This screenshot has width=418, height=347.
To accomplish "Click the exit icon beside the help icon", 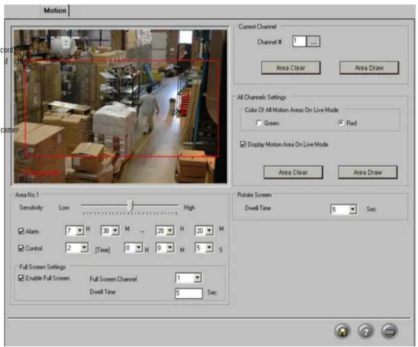I will tap(389, 331).
